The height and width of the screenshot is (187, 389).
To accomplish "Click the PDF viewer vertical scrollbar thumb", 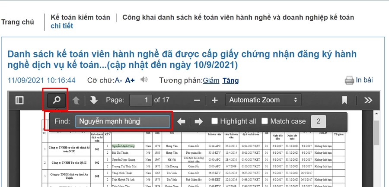I will click(x=376, y=133).
